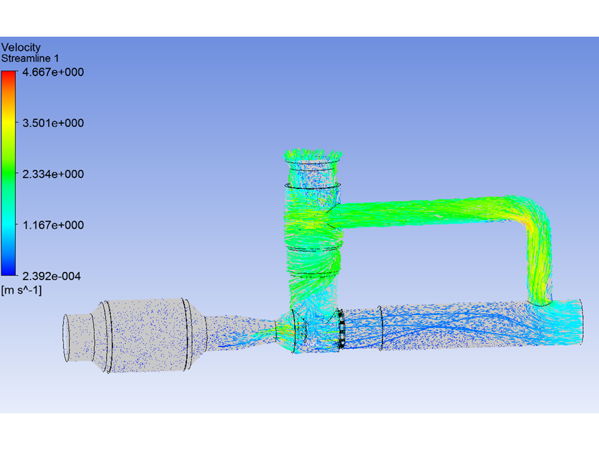Image resolution: width=599 pixels, height=450 pixels.
Task: Click the units label [m s^-1]
Action: tap(21, 290)
